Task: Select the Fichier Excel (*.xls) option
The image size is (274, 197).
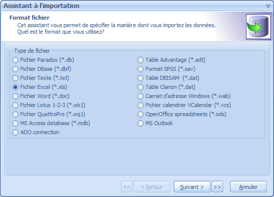Action: (40, 87)
